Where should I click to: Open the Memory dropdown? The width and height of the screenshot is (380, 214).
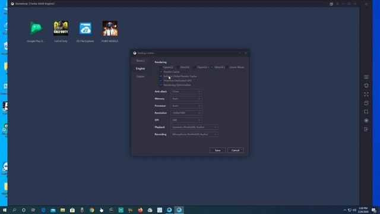tap(186, 99)
